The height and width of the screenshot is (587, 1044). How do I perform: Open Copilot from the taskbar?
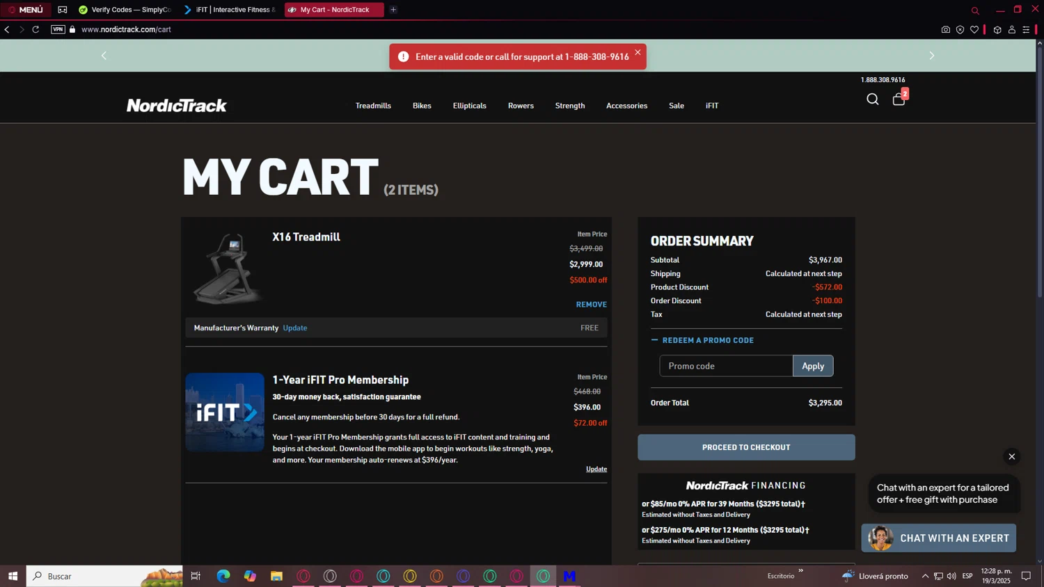pyautogui.click(x=250, y=576)
